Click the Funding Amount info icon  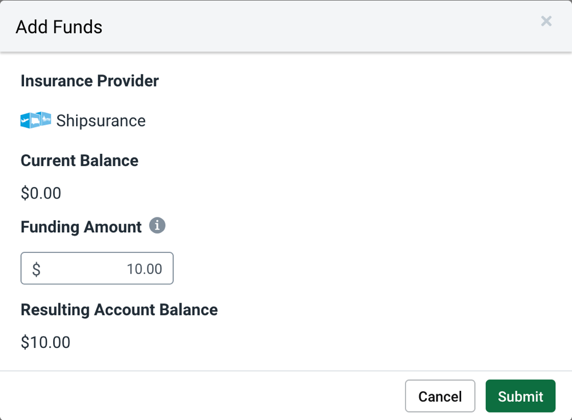pos(158,225)
